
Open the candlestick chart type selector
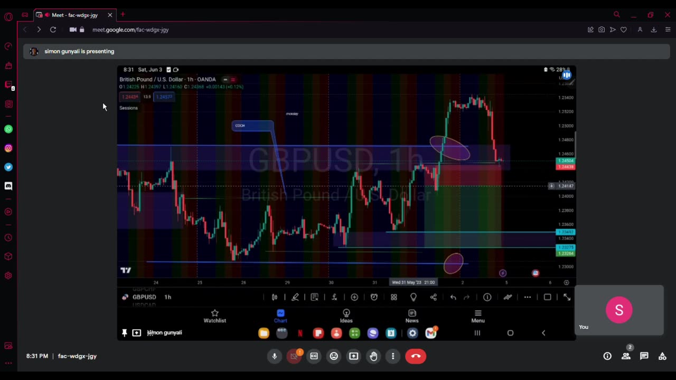point(275,297)
